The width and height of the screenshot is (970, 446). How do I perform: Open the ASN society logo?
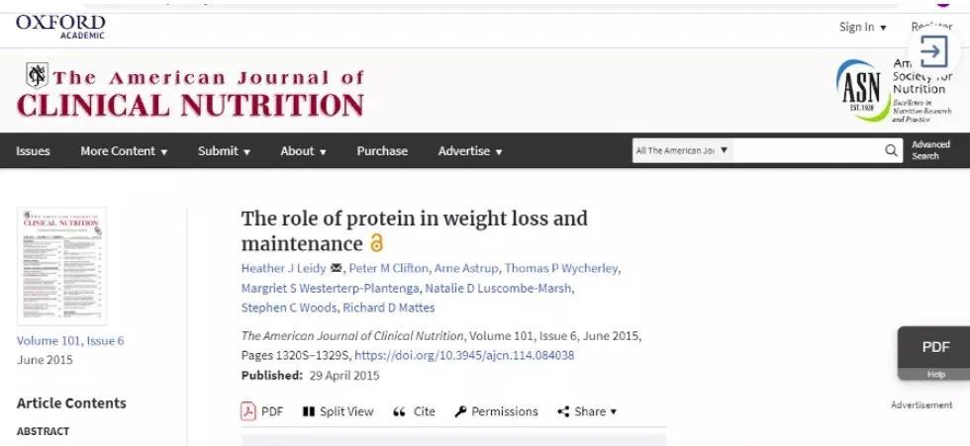click(x=861, y=90)
